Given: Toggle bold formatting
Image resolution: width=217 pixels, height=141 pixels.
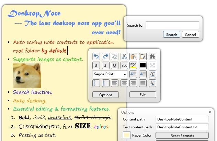Looking at the screenshot, I should pyautogui.click(x=96, y=65).
